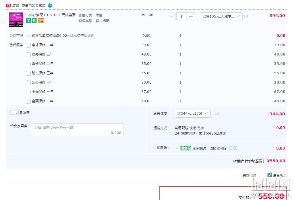Check 意外保修 三年 option
Screen dimensions: 293x200
point(28,54)
